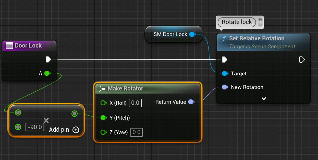Click the Z (Yaw) input pin
The height and width of the screenshot is (160, 318).
pos(103,132)
